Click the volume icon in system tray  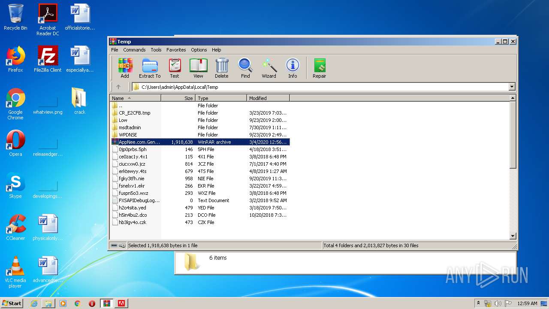498,303
